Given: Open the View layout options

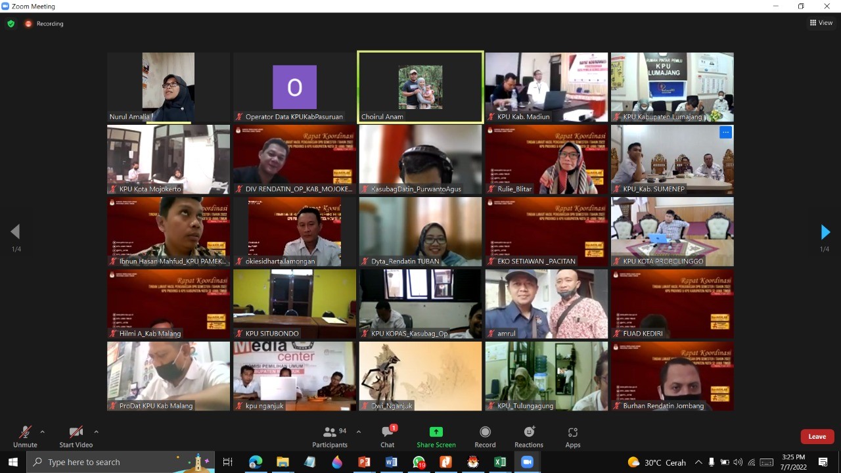Looking at the screenshot, I should coord(821,22).
